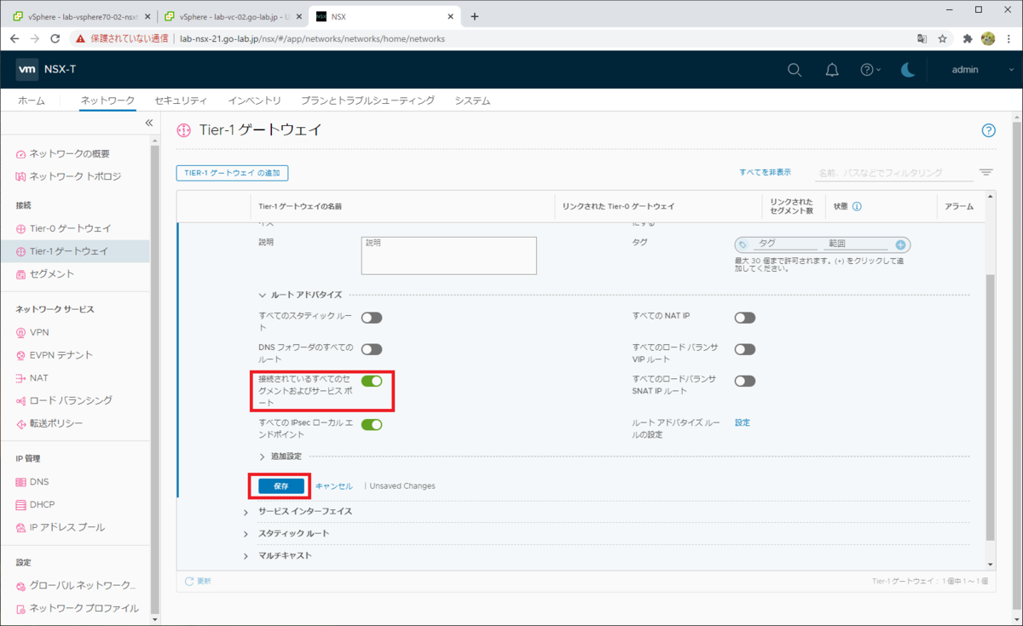The width and height of the screenshot is (1023, 626).
Task: Click TIER-1 ゲートウェイ の追加 button
Action: pyautogui.click(x=232, y=173)
